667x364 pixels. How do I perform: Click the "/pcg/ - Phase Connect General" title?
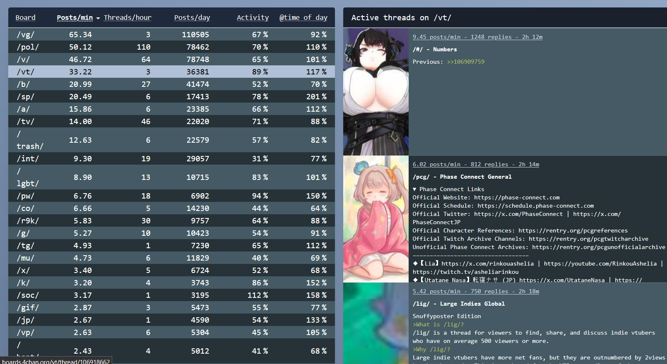click(x=462, y=177)
